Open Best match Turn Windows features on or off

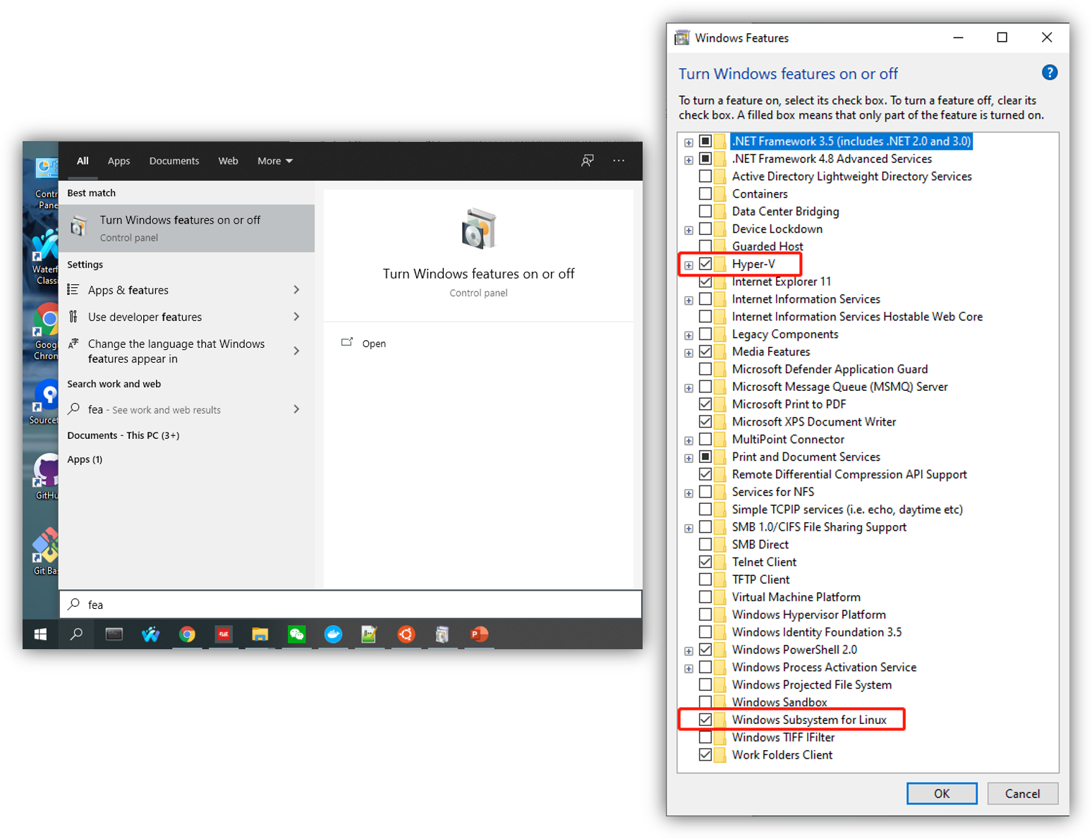(x=187, y=228)
